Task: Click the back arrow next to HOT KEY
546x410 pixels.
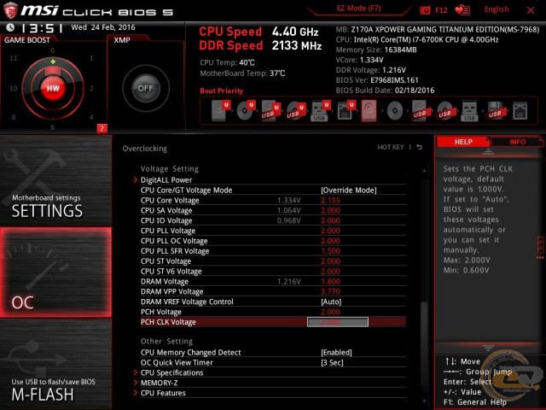Action: pyautogui.click(x=420, y=147)
